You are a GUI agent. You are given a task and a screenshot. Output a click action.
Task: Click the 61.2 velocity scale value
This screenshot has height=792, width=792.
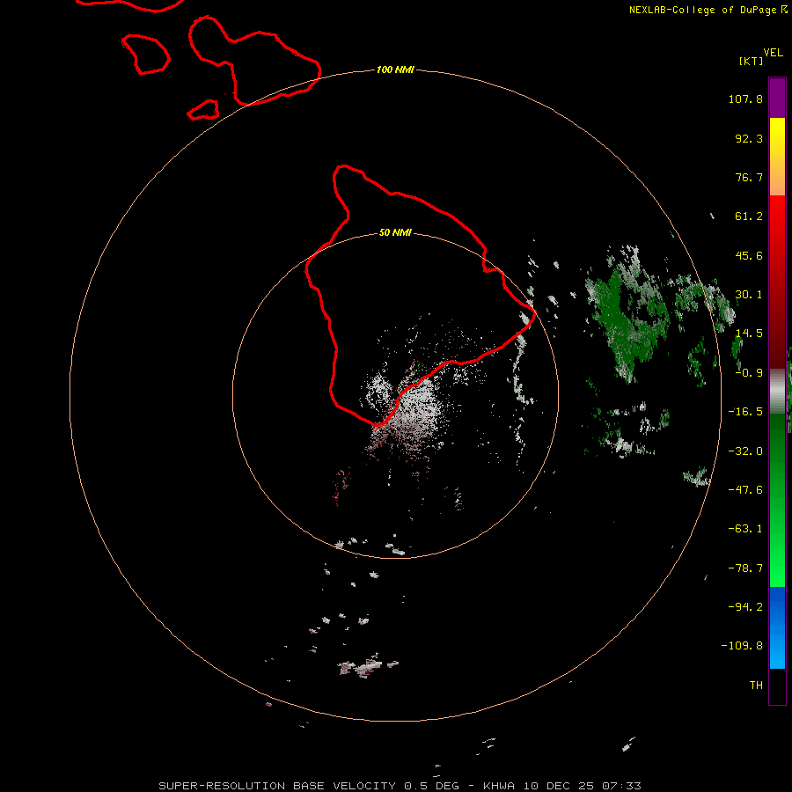749,216
